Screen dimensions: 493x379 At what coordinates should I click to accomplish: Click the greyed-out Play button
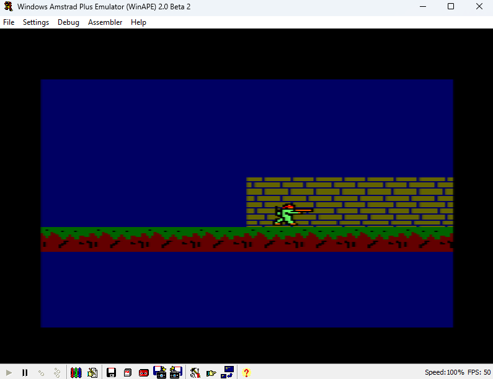click(9, 373)
